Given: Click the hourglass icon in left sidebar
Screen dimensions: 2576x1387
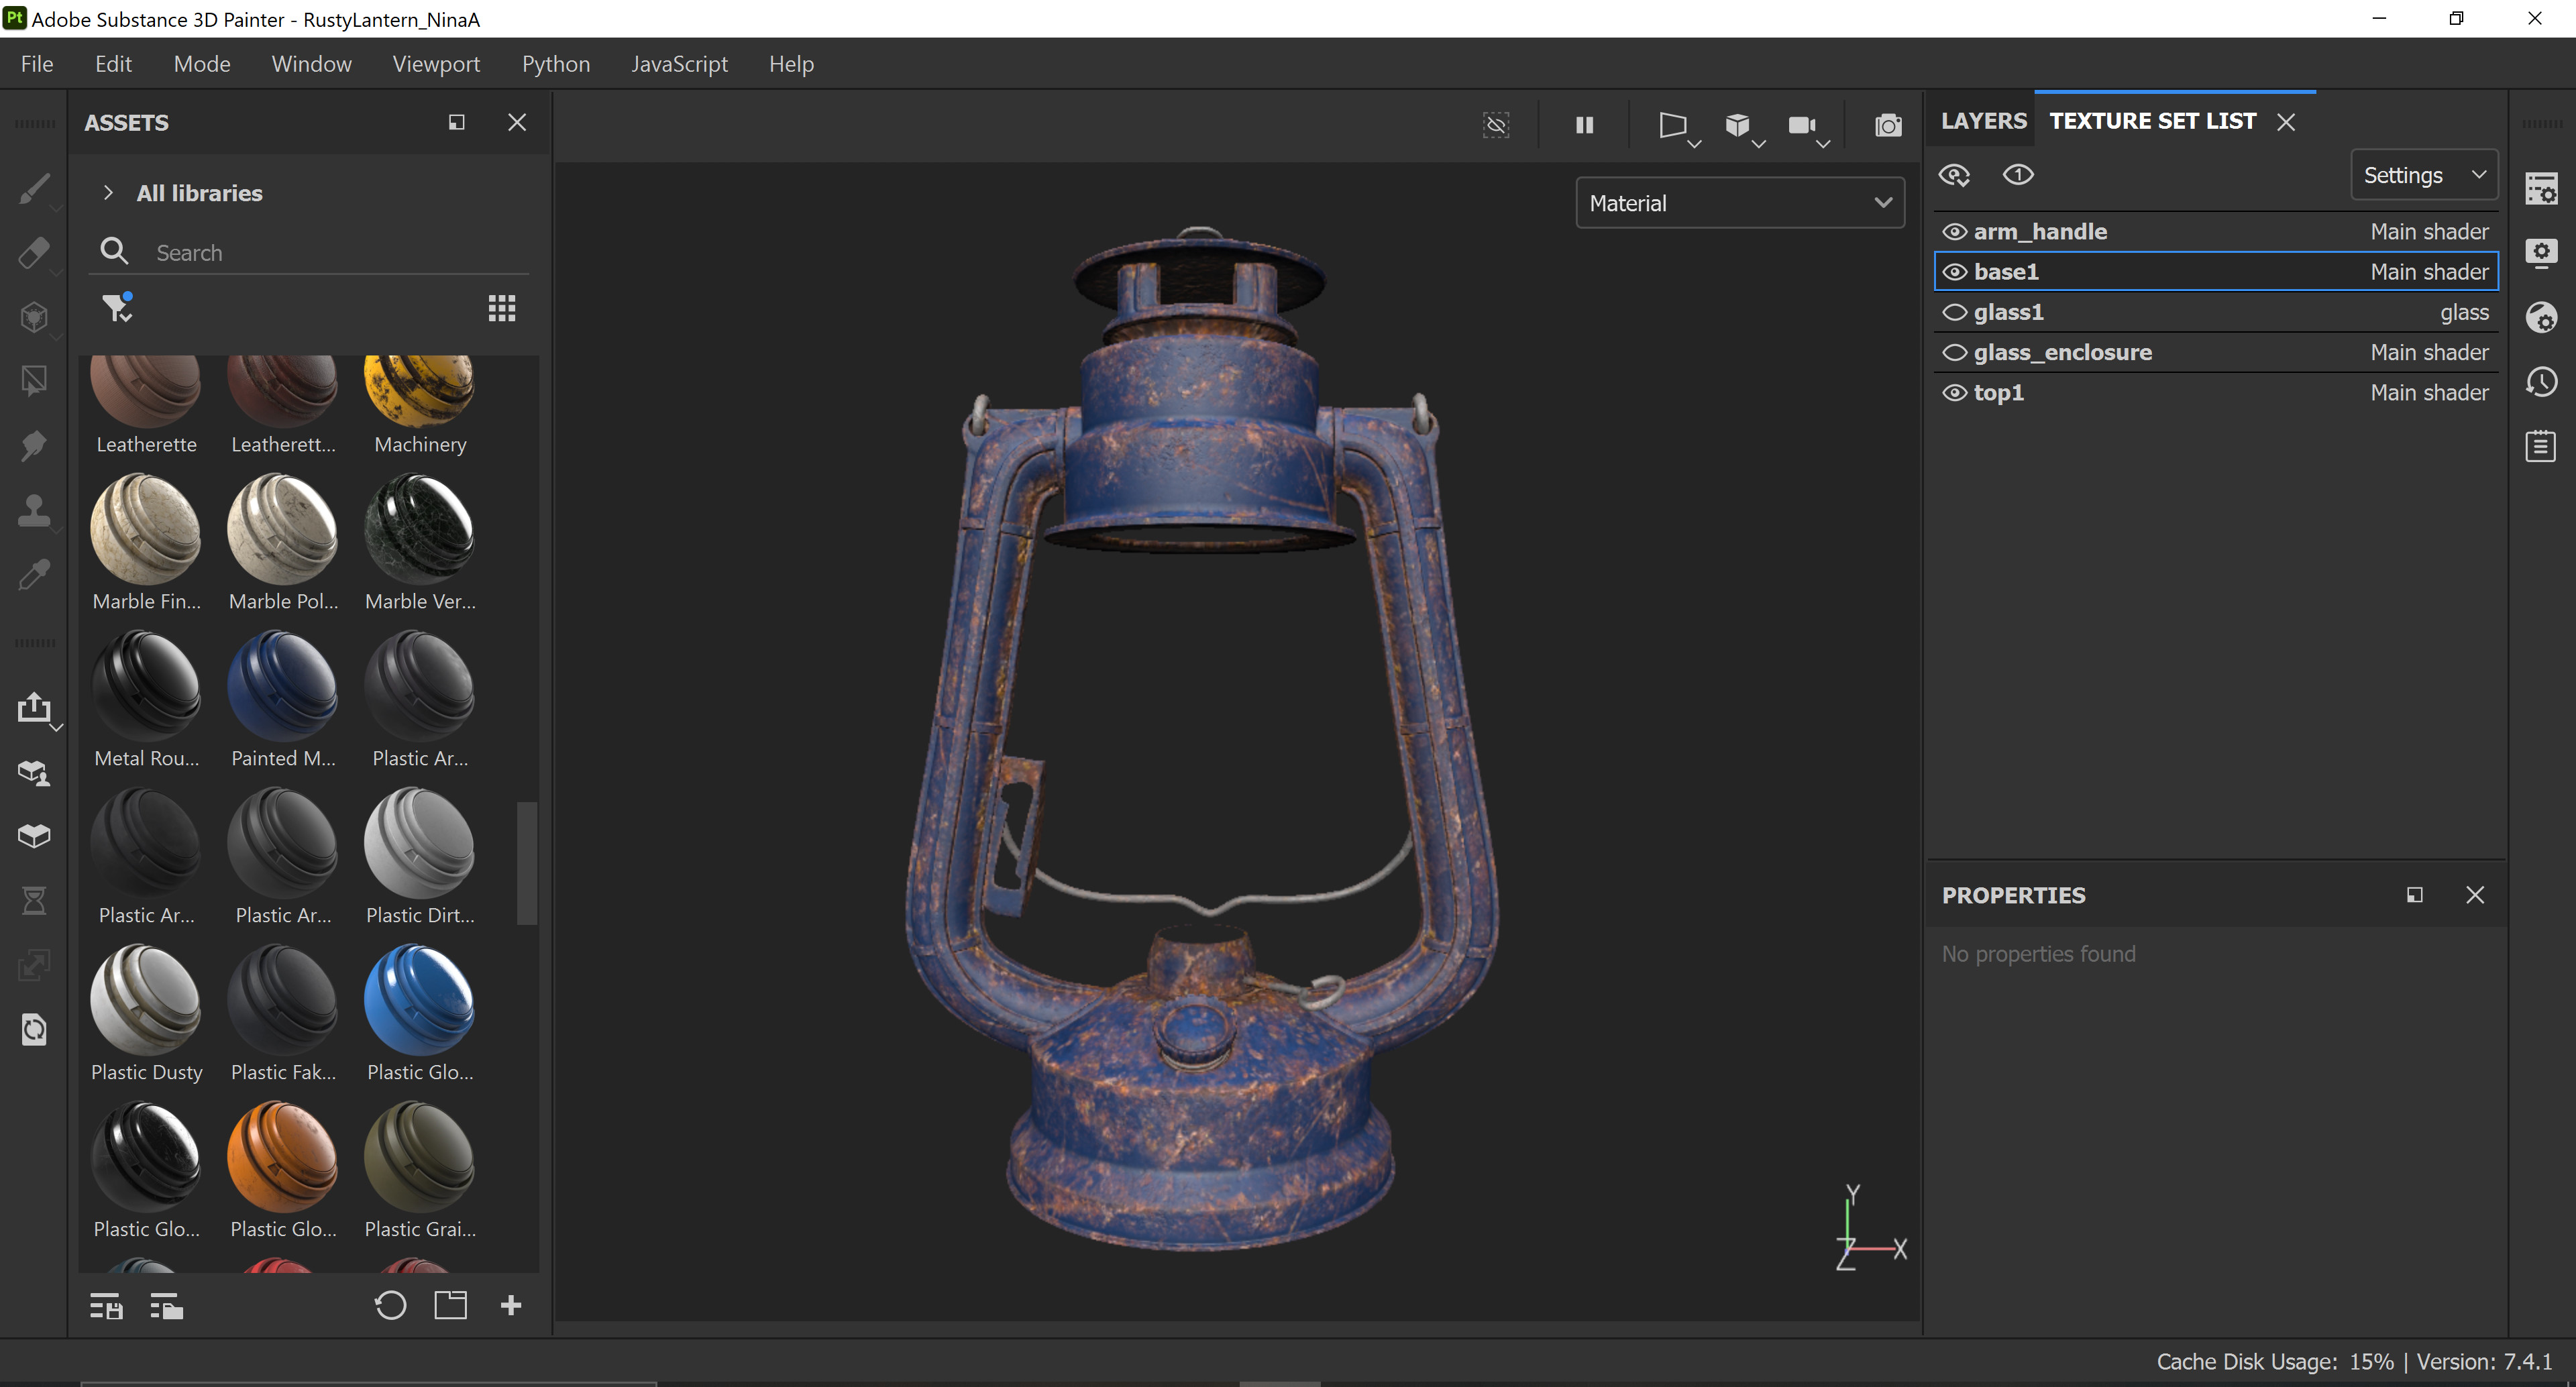Looking at the screenshot, I should coord(34,901).
